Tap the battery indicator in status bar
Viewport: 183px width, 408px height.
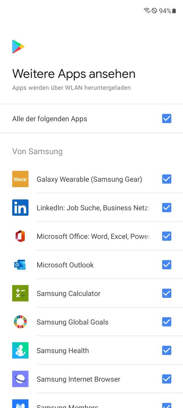point(174,11)
